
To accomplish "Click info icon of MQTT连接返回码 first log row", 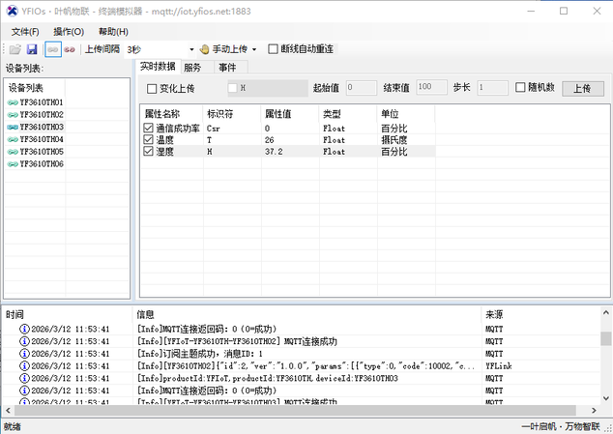I will pyautogui.click(x=24, y=329).
